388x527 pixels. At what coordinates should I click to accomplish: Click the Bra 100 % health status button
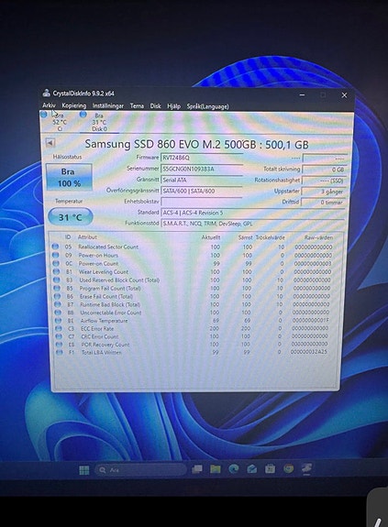(x=69, y=178)
